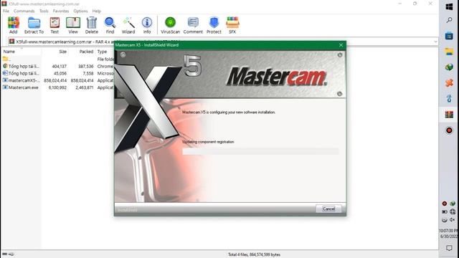Start VirusScan on the archive
The image size is (459, 258).
[x=170, y=25]
